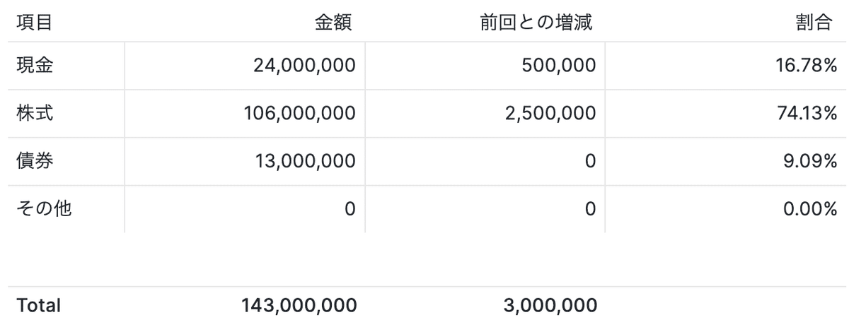Select the 3,000,000 total change value
Viewport: 849px width, 327px height.
(x=549, y=305)
